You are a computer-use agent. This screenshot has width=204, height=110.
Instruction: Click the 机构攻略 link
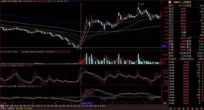[x=19, y=109]
